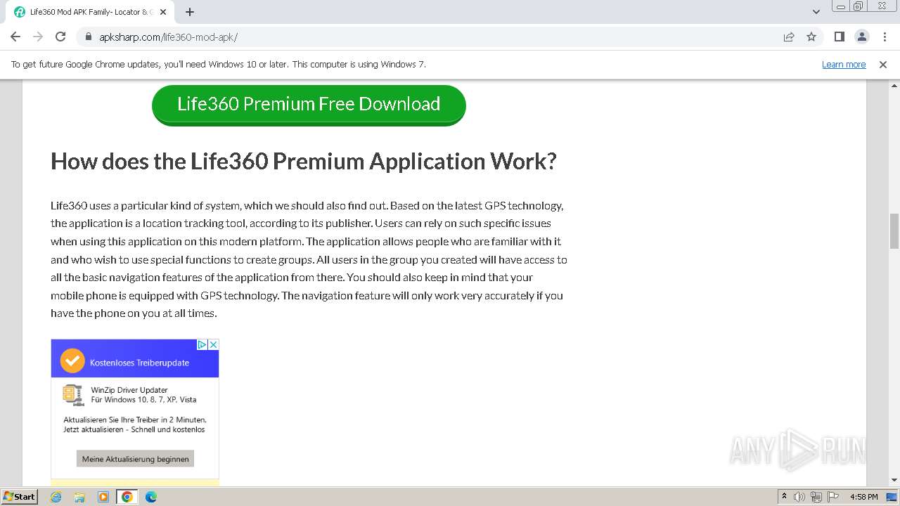Image resolution: width=900 pixels, height=506 pixels.
Task: Launch Microsoft Edge from the taskbar
Action: [151, 497]
